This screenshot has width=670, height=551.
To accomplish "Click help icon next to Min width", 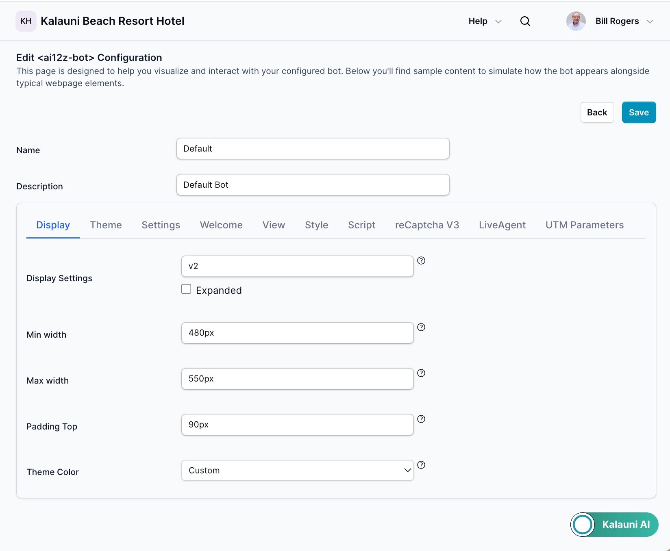I will 421,327.
